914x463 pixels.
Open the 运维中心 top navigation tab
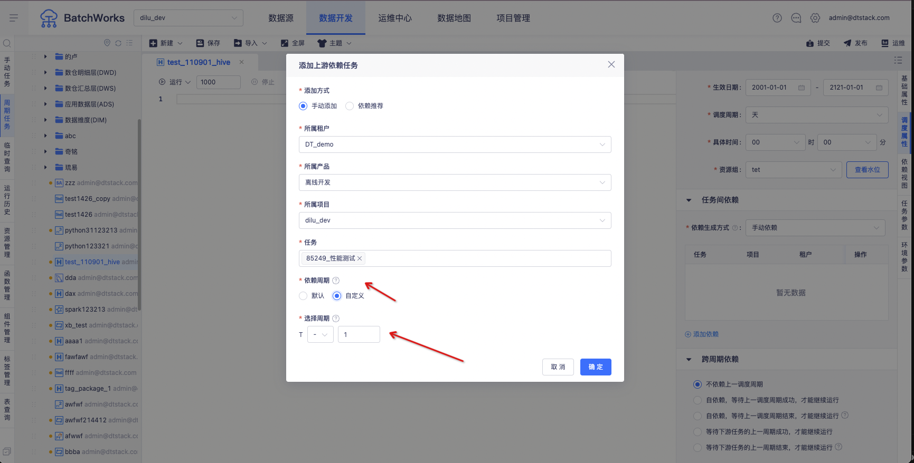pos(395,18)
